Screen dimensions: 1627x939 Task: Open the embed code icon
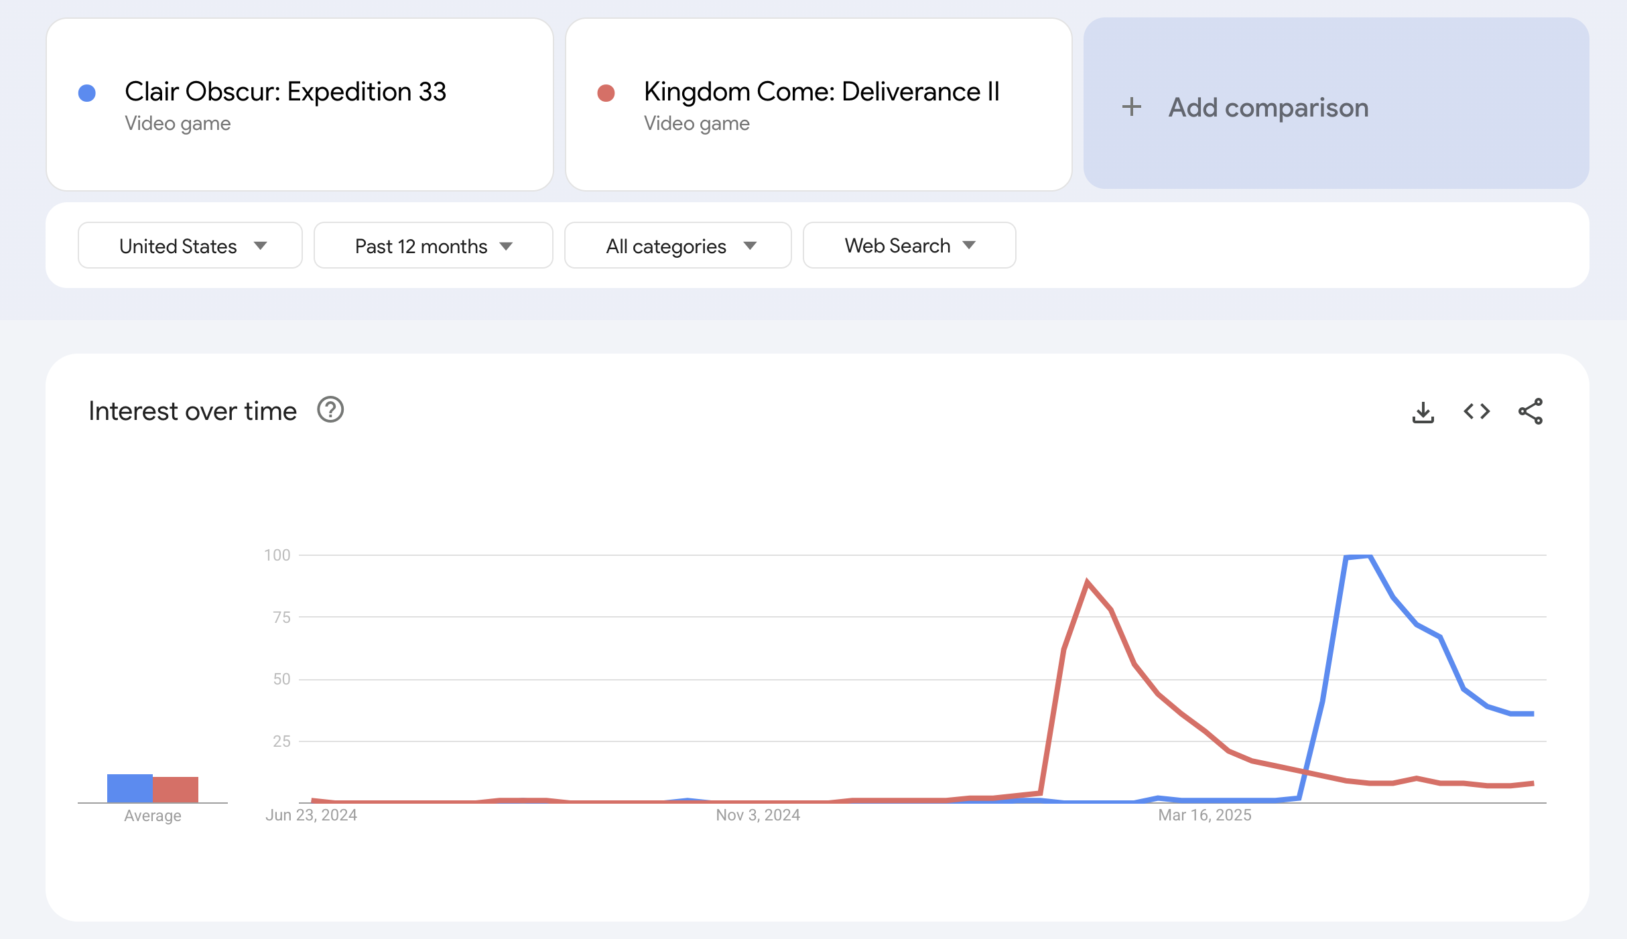[1476, 411]
